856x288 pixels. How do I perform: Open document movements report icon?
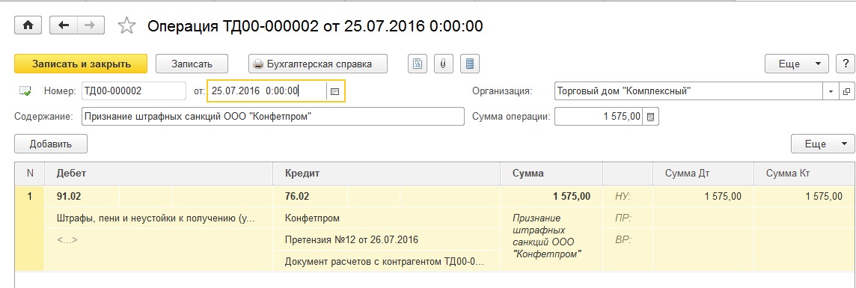pos(418,64)
